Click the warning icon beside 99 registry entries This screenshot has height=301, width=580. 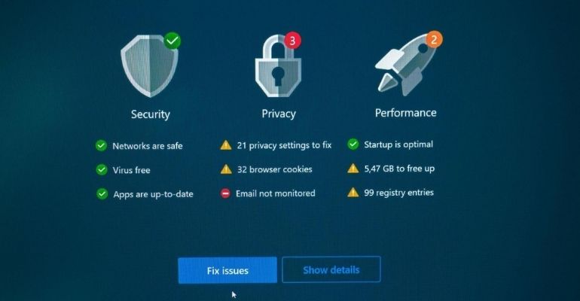353,193
